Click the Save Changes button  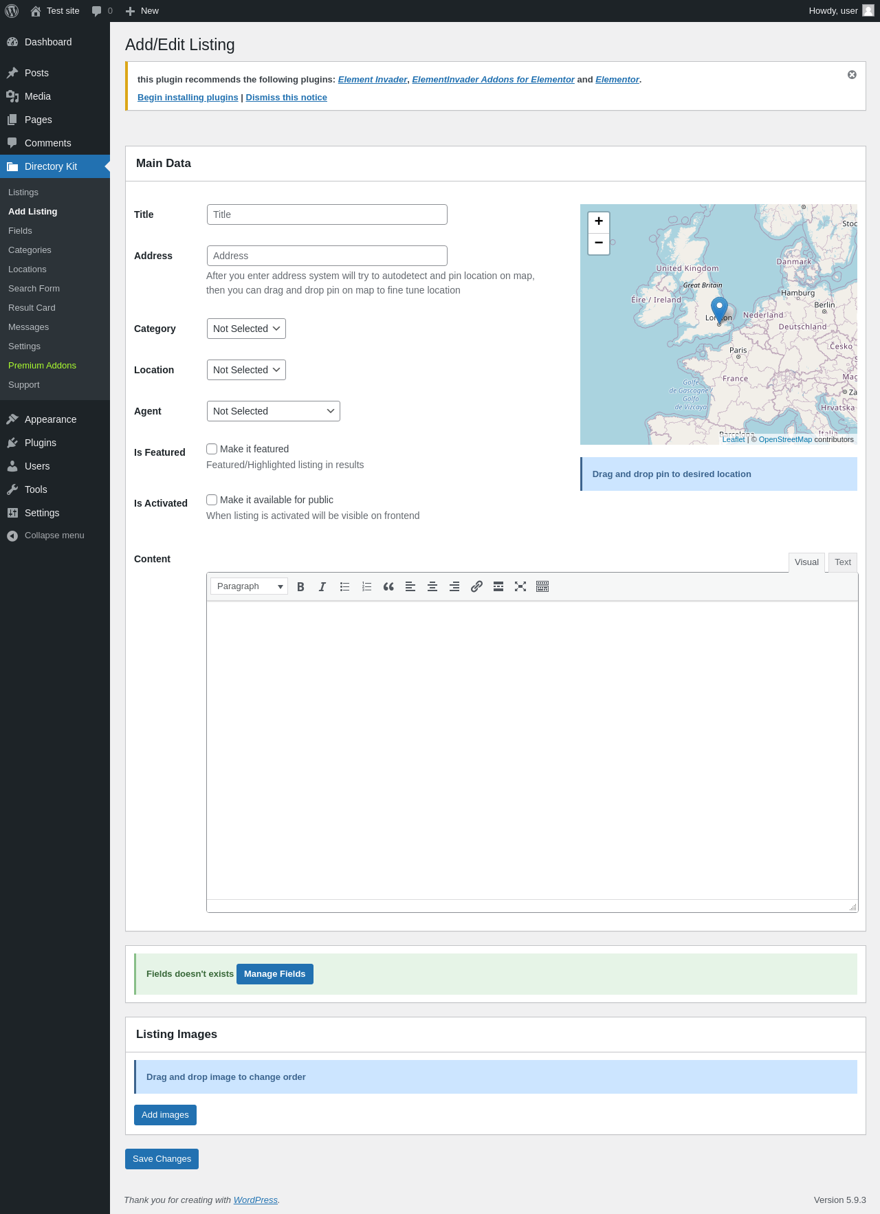(162, 1159)
